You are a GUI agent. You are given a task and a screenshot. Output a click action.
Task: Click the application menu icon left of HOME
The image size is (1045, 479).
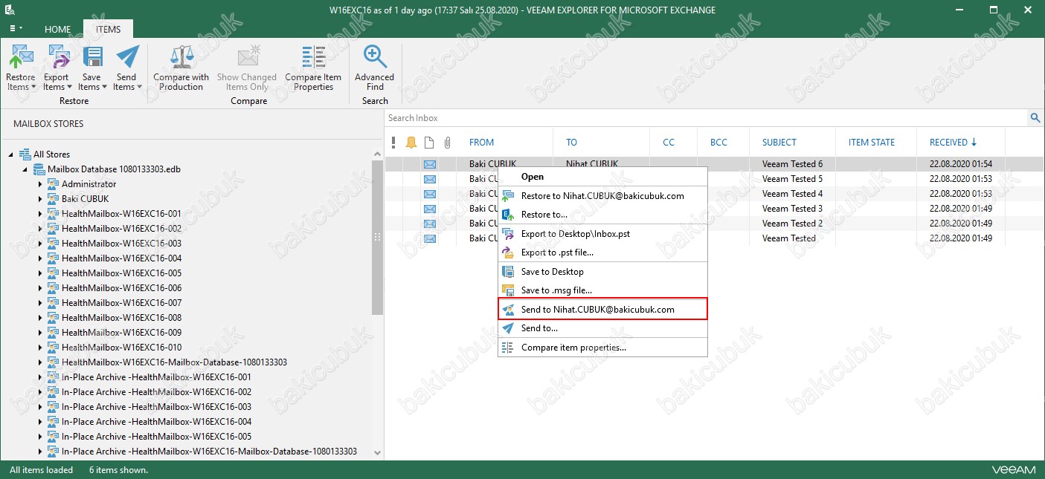pyautogui.click(x=15, y=29)
